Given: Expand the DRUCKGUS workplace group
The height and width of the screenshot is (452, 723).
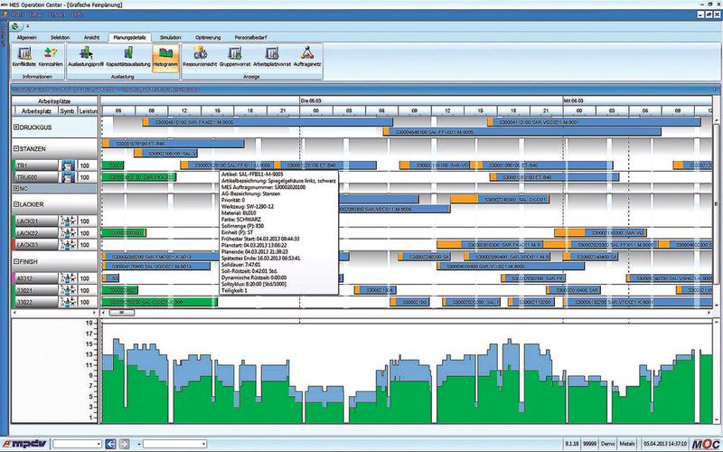Looking at the screenshot, I should click(x=16, y=127).
